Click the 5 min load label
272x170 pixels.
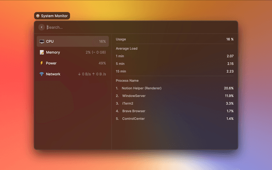[x=120, y=64]
